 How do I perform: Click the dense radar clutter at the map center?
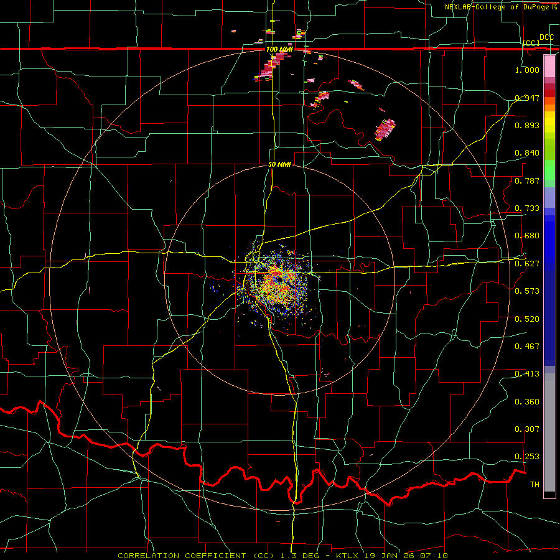279,282
